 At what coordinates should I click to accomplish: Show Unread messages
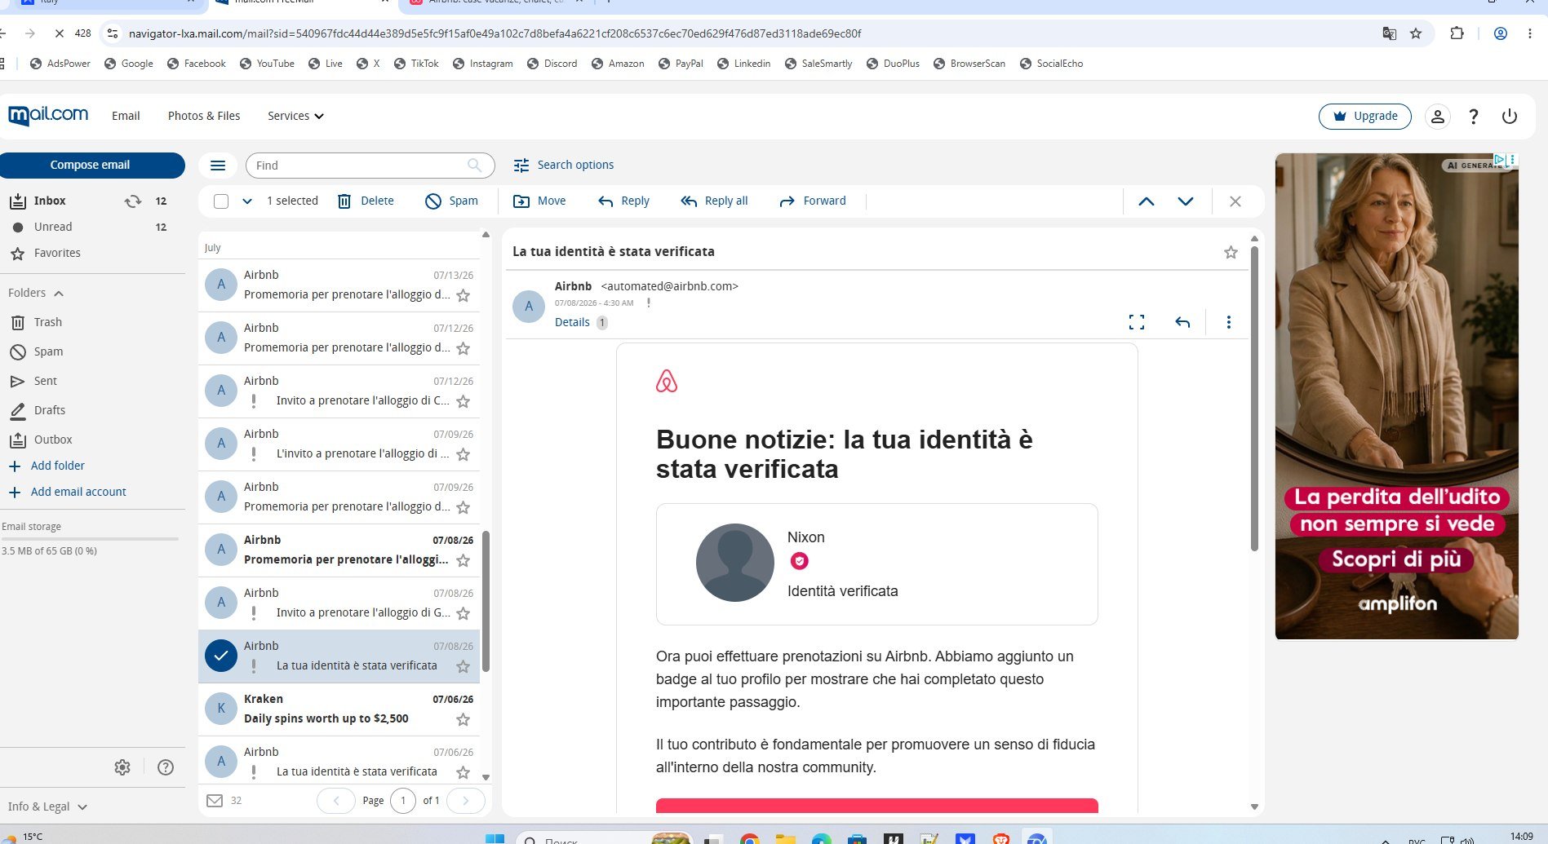point(53,227)
